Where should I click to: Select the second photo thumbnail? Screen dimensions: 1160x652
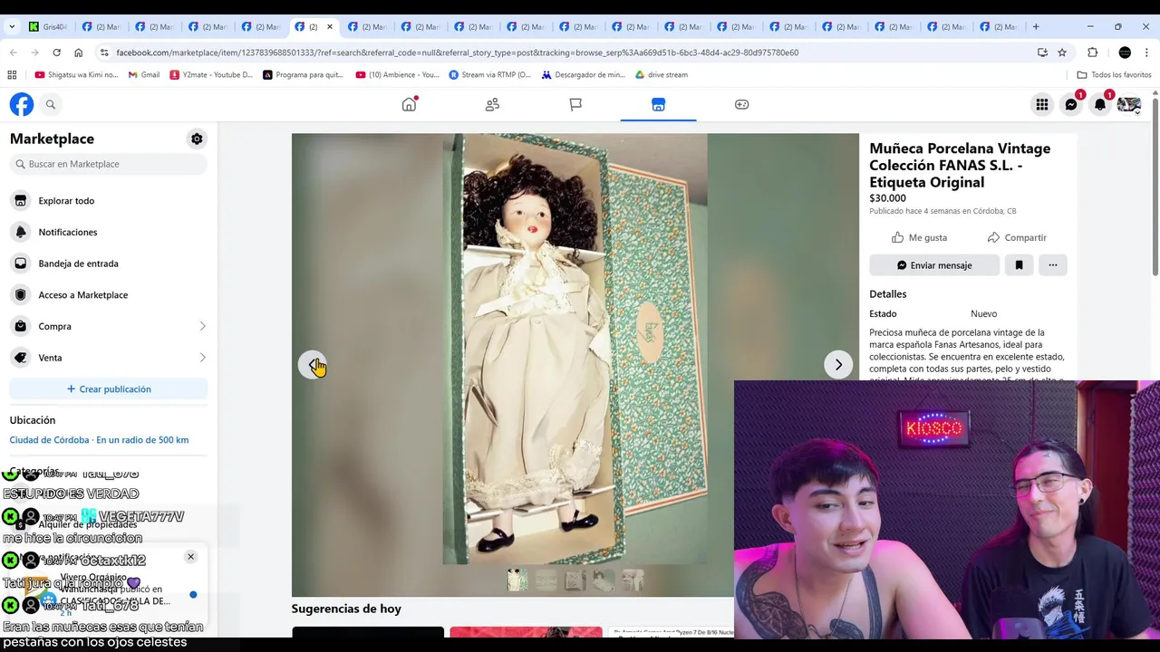pyautogui.click(x=546, y=580)
